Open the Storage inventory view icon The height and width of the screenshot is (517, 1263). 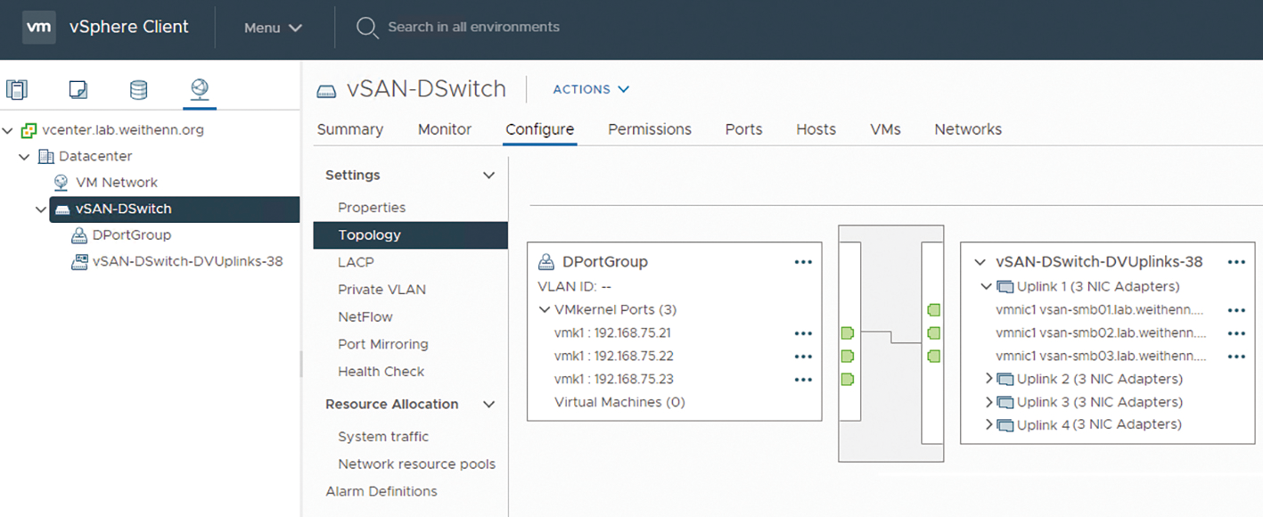point(138,89)
